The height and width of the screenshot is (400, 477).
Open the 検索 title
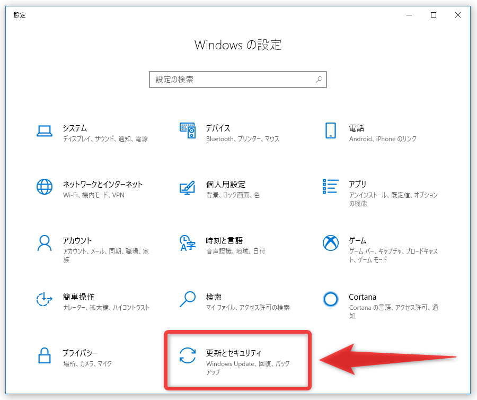click(214, 297)
